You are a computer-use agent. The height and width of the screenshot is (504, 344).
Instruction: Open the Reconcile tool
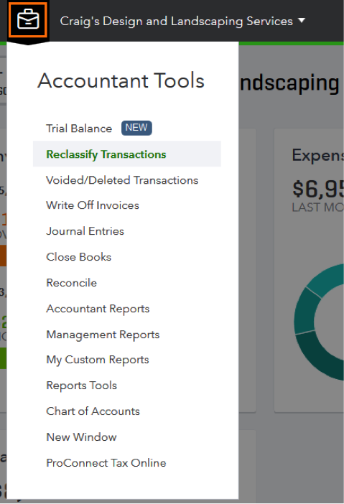click(x=71, y=283)
